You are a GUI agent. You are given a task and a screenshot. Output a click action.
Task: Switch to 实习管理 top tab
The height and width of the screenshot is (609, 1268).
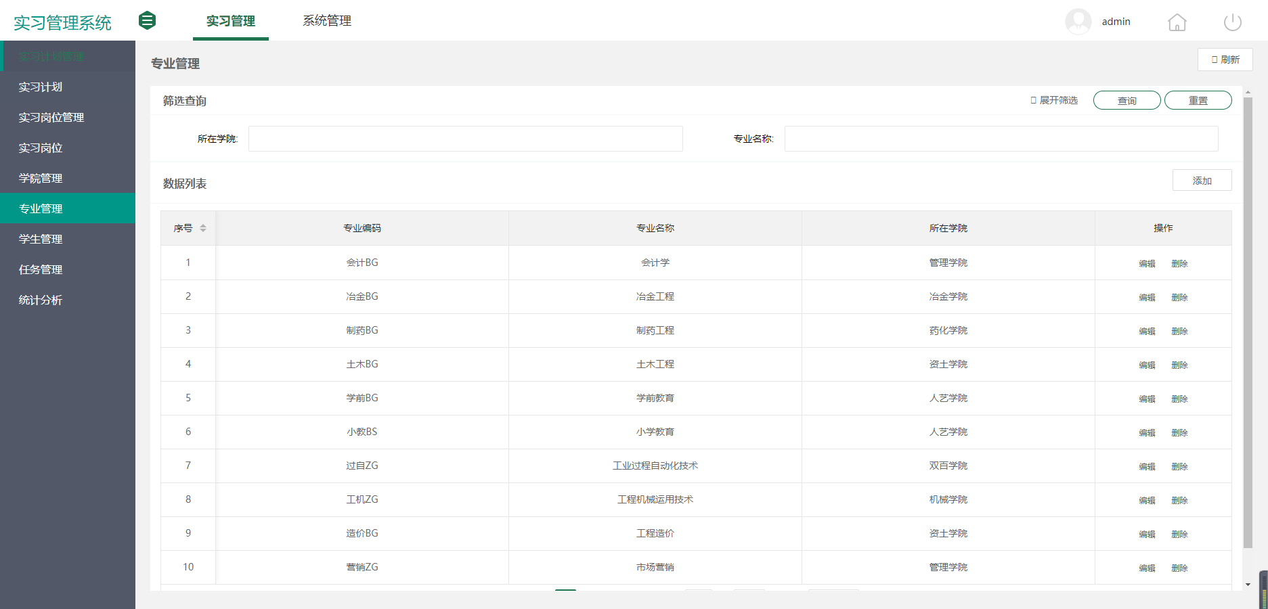[231, 21]
